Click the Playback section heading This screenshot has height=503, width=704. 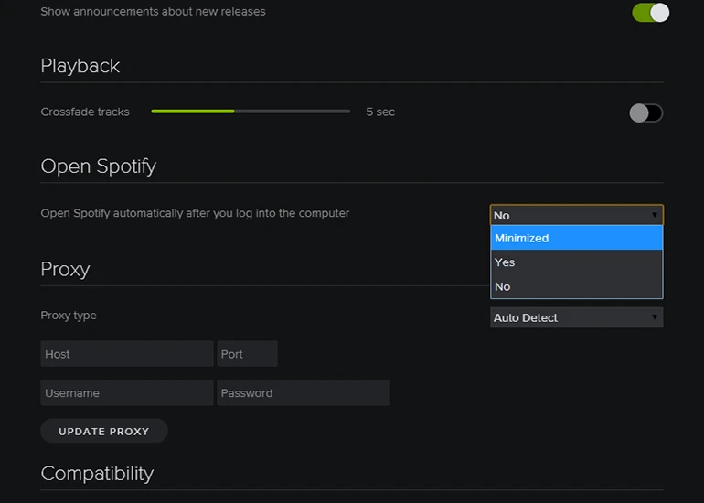[x=80, y=66]
